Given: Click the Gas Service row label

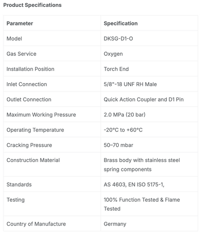Looking at the screenshot, I should tap(21, 54).
